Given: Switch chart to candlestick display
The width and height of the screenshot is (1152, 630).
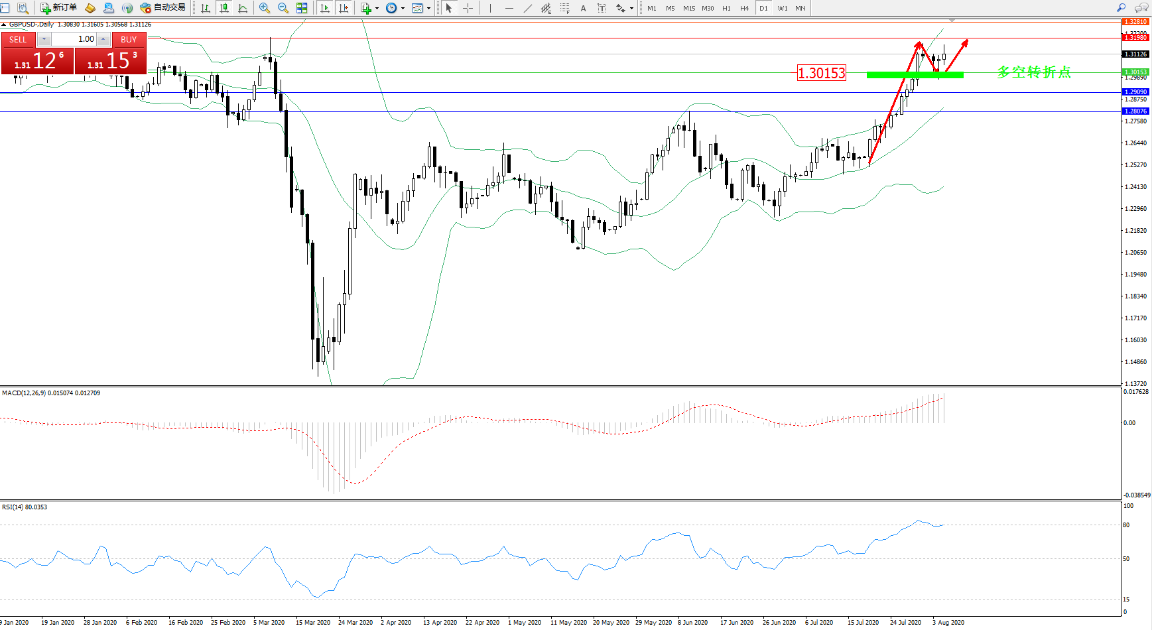Looking at the screenshot, I should point(224,8).
